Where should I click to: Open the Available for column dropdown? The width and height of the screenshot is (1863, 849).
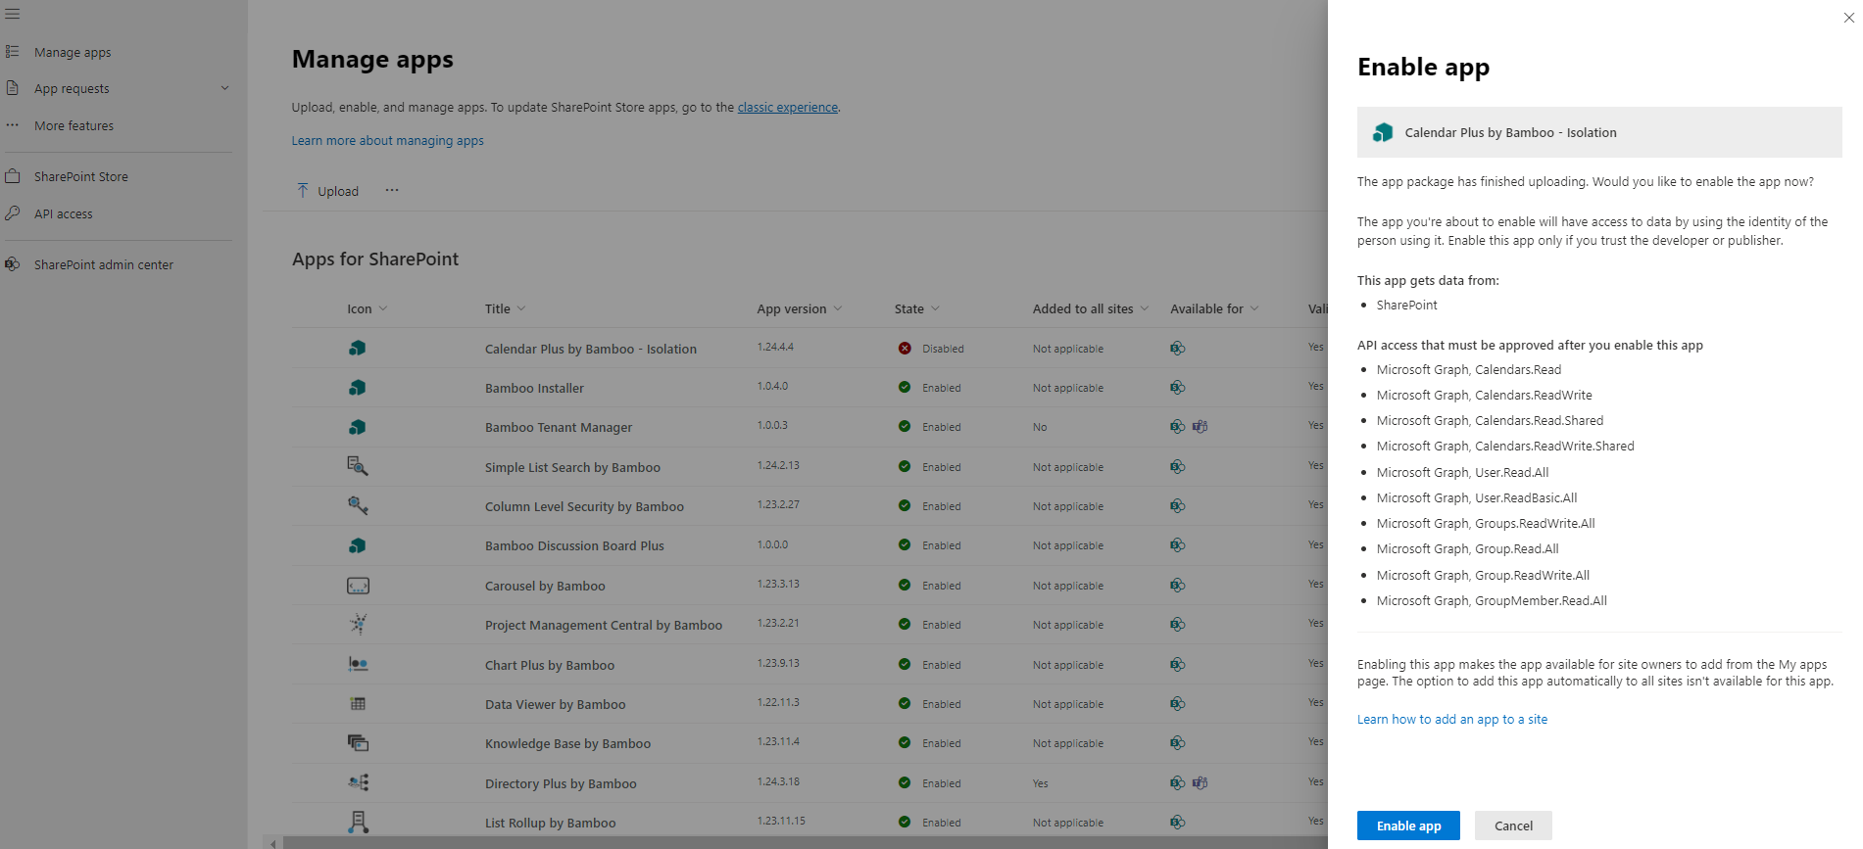[x=1254, y=308]
